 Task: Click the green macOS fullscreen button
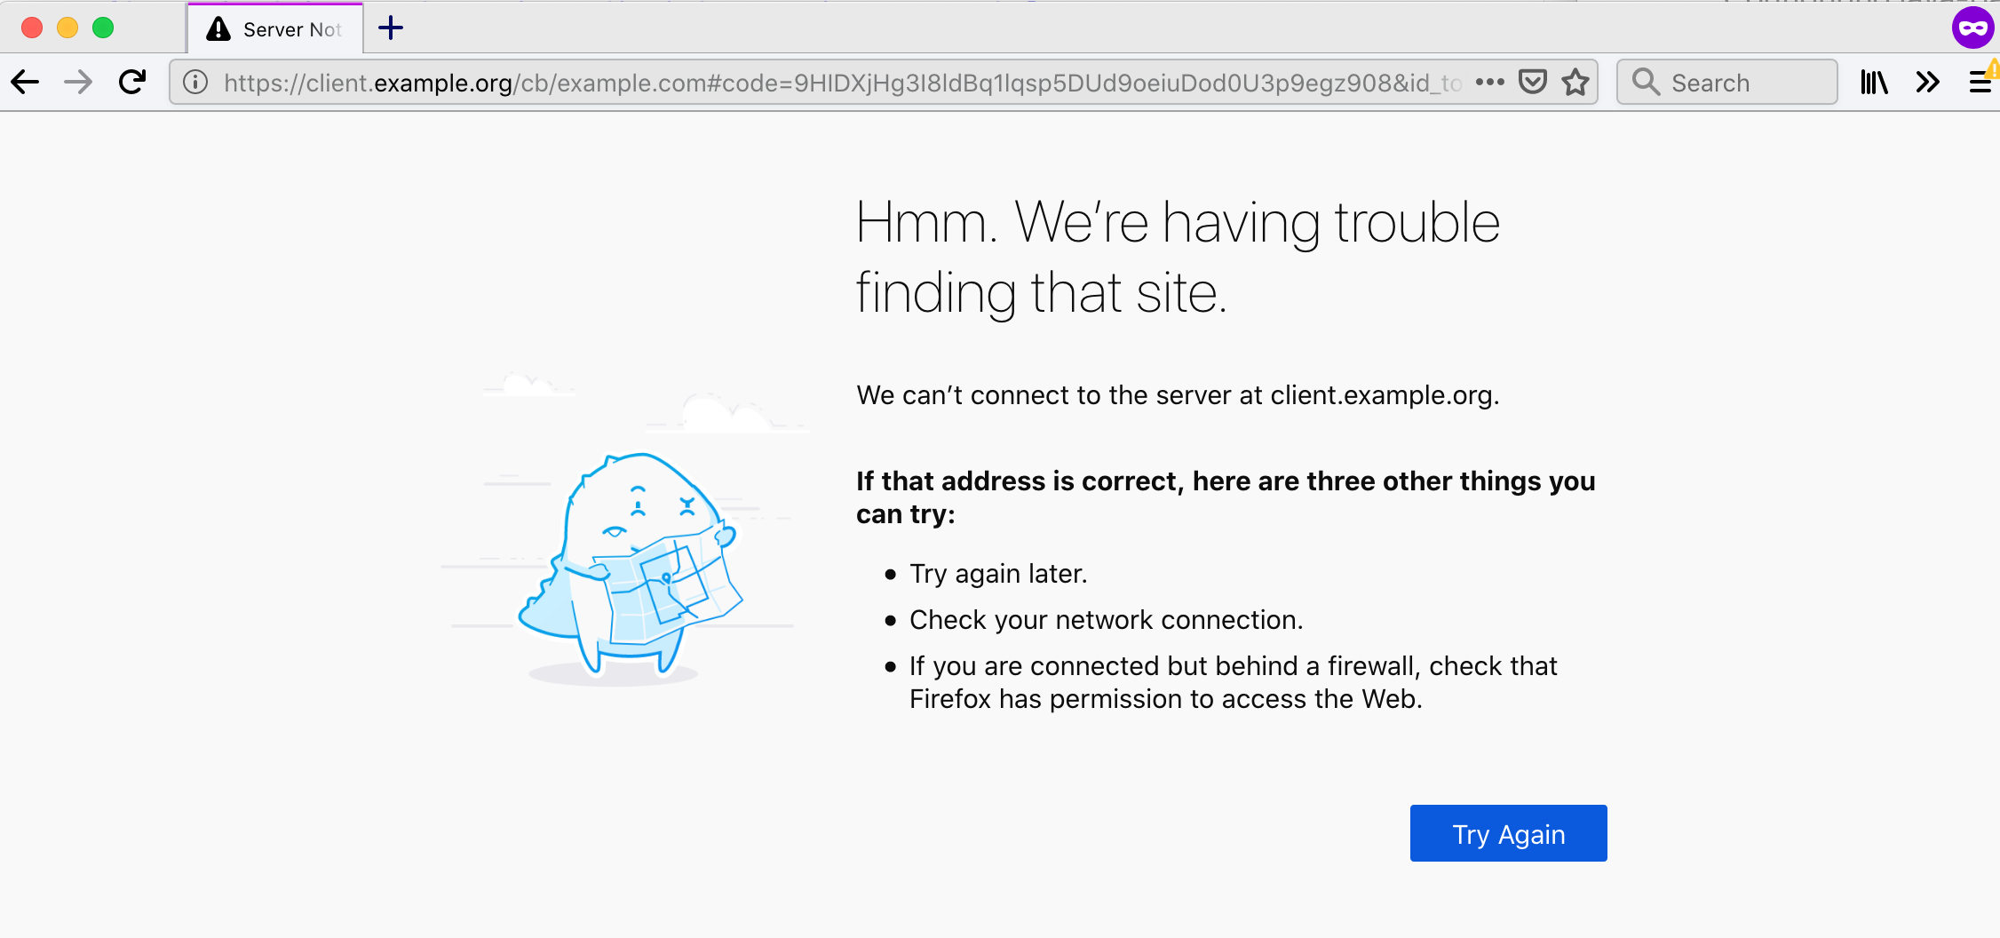pyautogui.click(x=103, y=28)
